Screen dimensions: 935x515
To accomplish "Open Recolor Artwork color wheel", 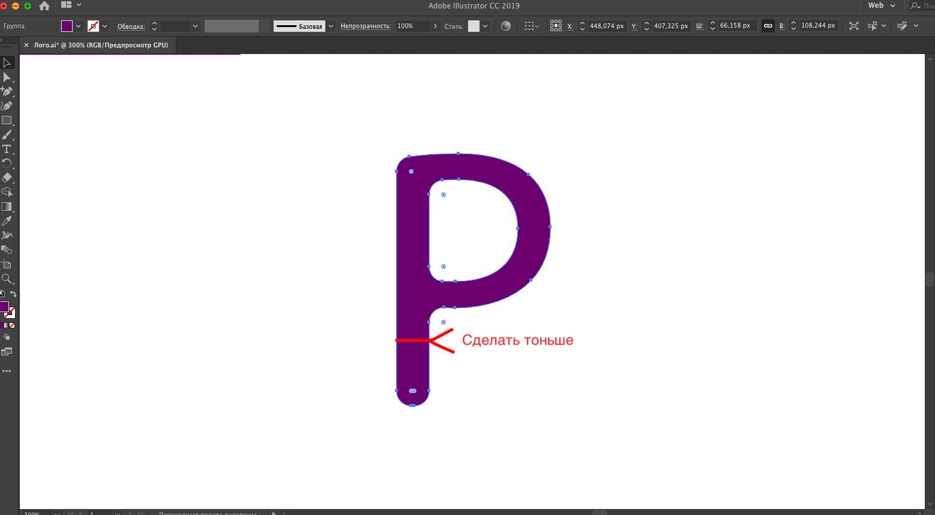I will pyautogui.click(x=506, y=26).
